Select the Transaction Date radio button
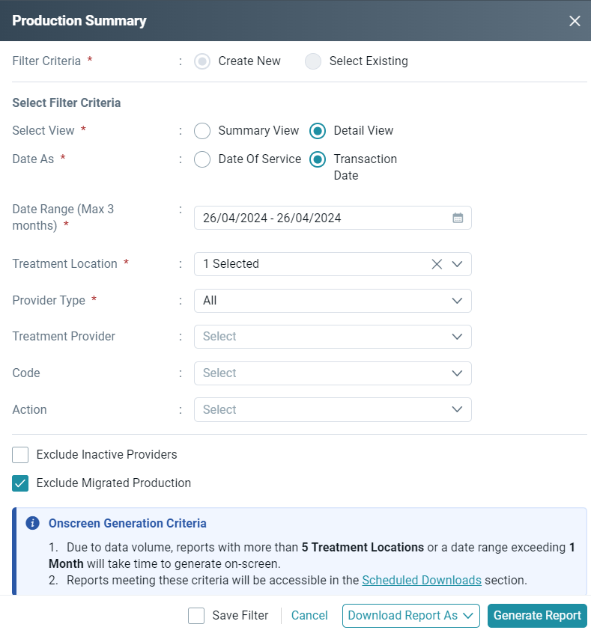Screen dimensions: 591x633 pos(318,159)
